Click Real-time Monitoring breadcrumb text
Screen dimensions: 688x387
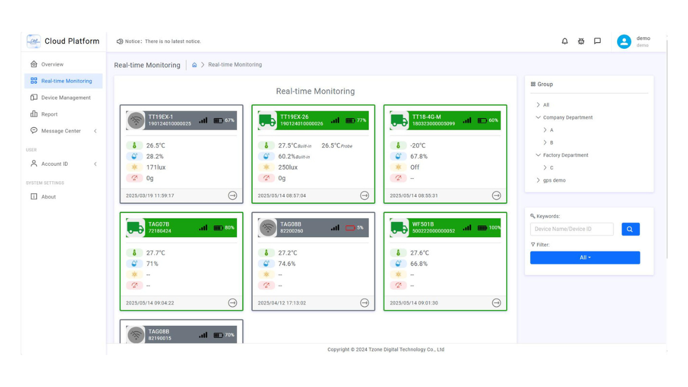click(235, 65)
